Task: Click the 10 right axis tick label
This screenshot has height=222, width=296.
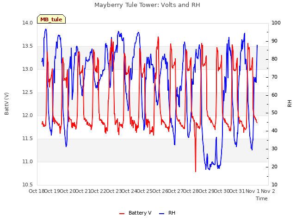Action: point(274,185)
